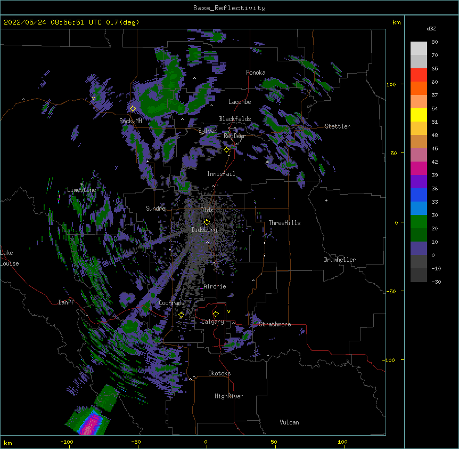Click the yellow V marker northeast of Calgary
Screen dimensions: 459x449
pos(228,311)
